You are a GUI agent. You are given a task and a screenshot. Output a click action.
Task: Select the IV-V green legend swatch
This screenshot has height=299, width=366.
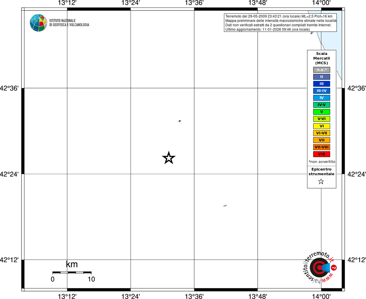pyautogui.click(x=322, y=105)
